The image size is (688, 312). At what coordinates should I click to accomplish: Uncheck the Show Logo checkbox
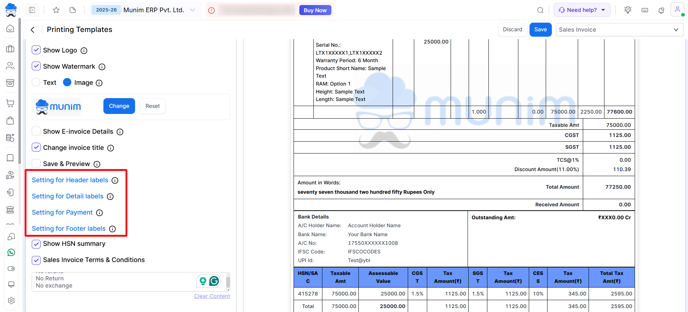(36, 50)
